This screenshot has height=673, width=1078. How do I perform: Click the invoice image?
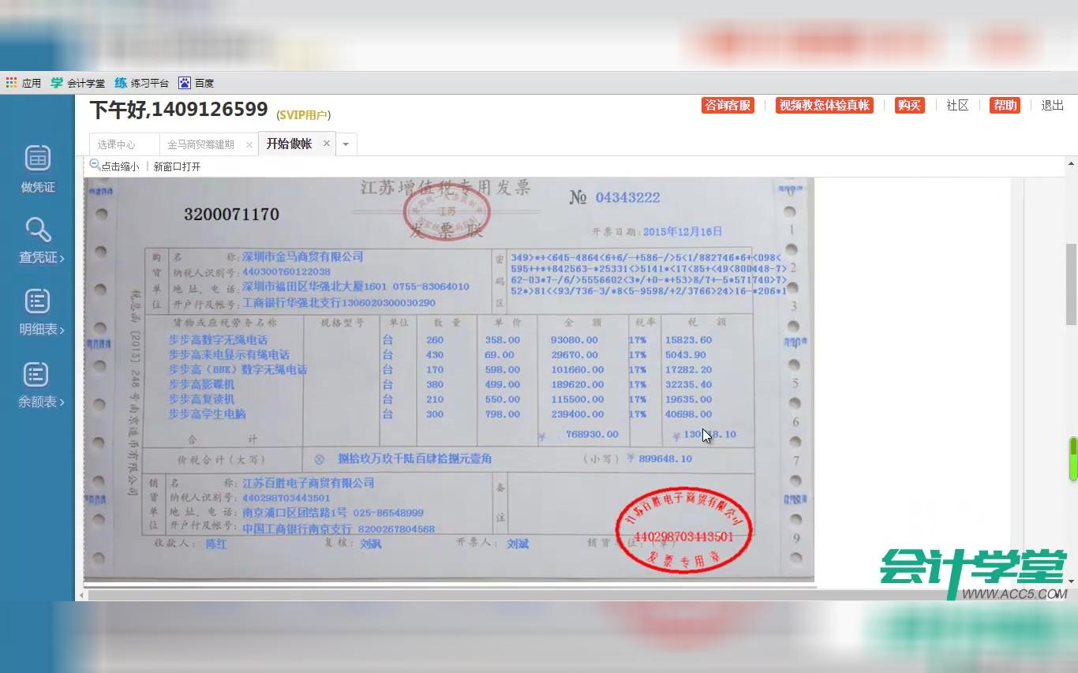click(x=449, y=379)
